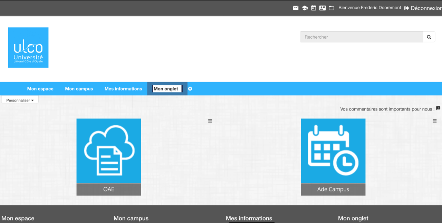Click the feedback comment flag icon
Image resolution: width=442 pixels, height=223 pixels.
pyautogui.click(x=438, y=108)
